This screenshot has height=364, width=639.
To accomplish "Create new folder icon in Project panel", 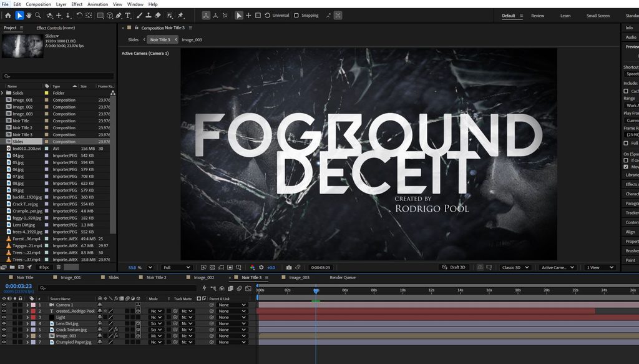I will (12, 267).
